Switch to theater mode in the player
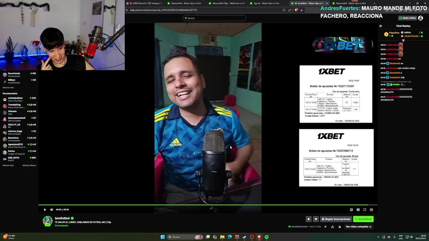Screen dimensions: 429x241 click(x=358, y=210)
